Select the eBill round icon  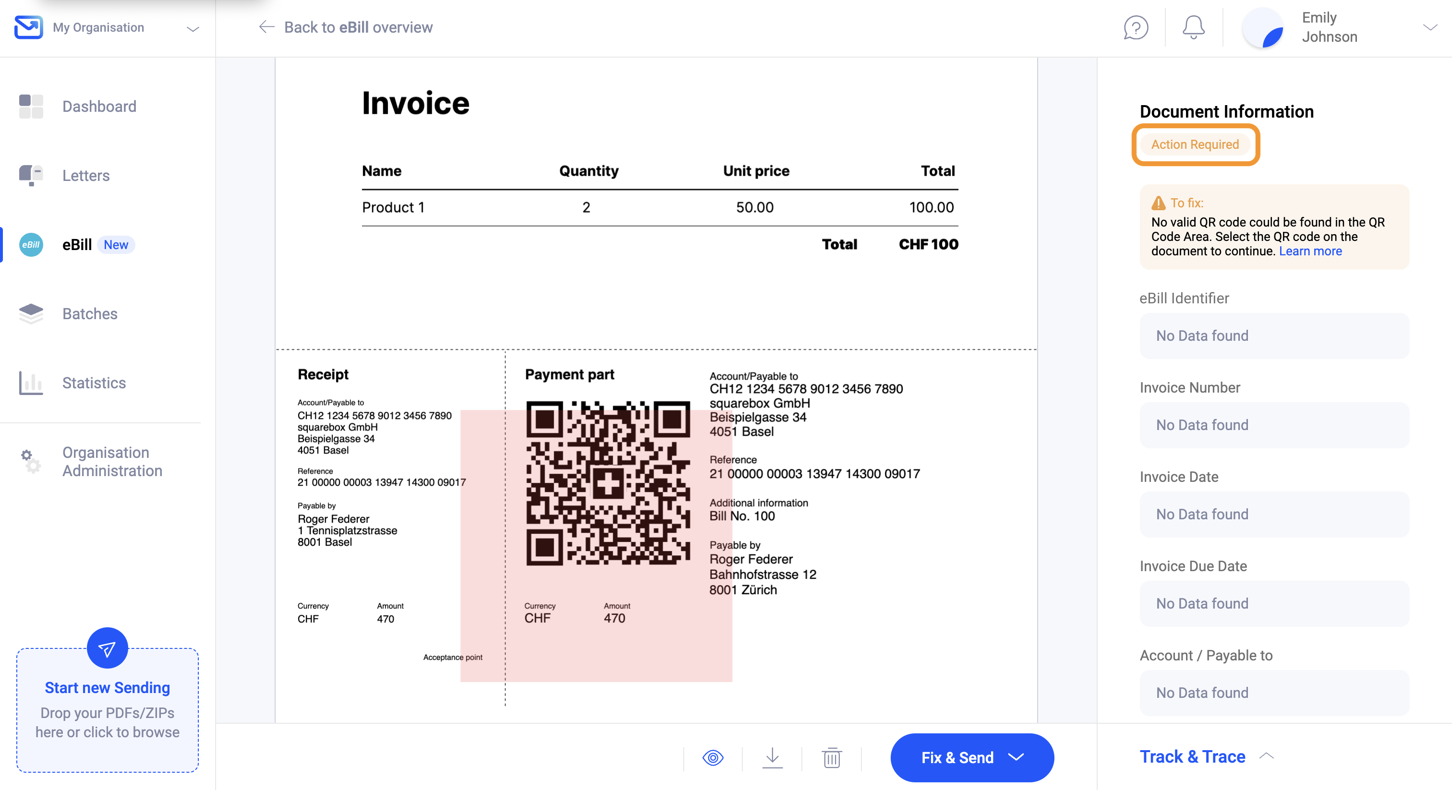(31, 245)
